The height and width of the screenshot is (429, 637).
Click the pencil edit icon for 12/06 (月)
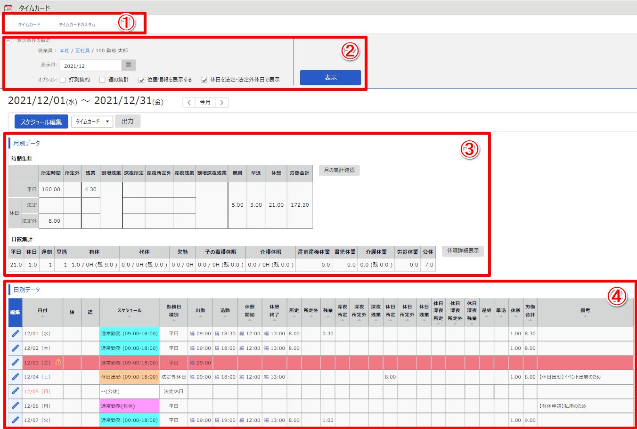click(x=15, y=405)
